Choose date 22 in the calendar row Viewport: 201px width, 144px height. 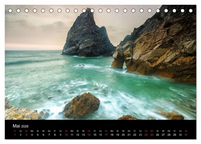tap(135, 135)
